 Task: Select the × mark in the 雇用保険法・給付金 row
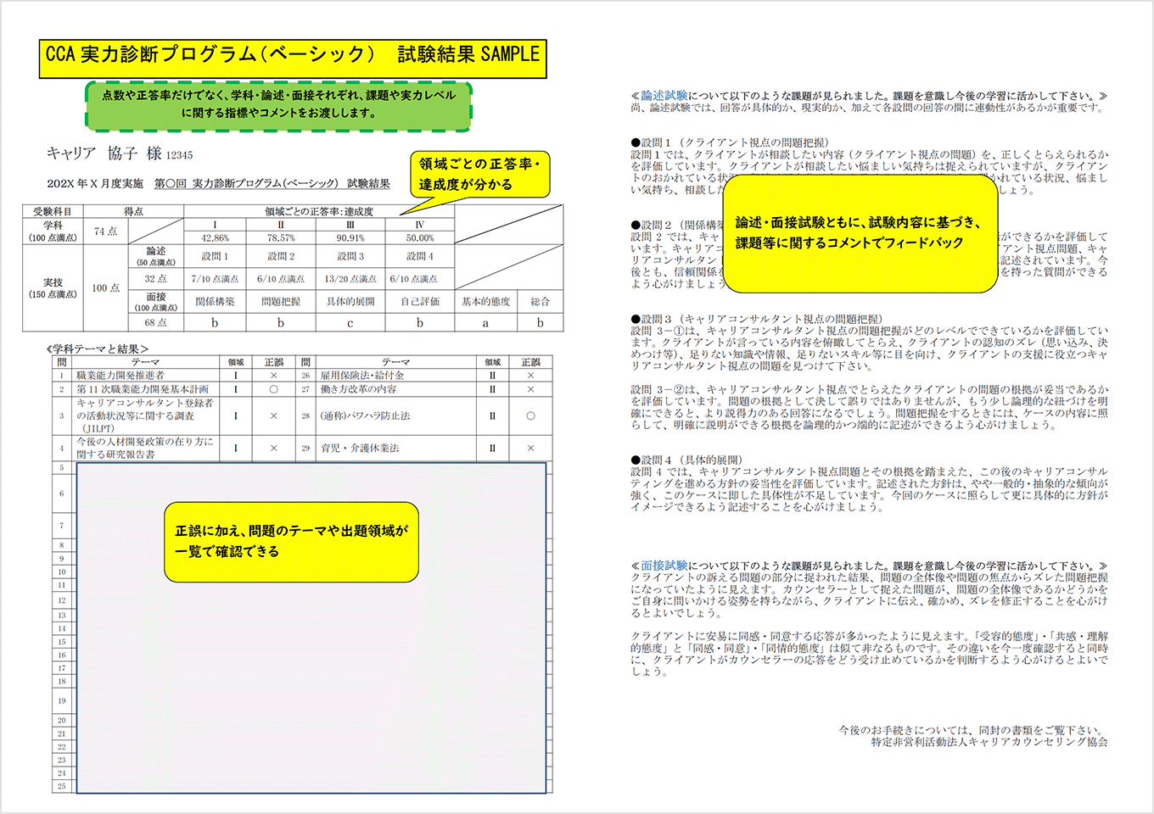tap(530, 375)
